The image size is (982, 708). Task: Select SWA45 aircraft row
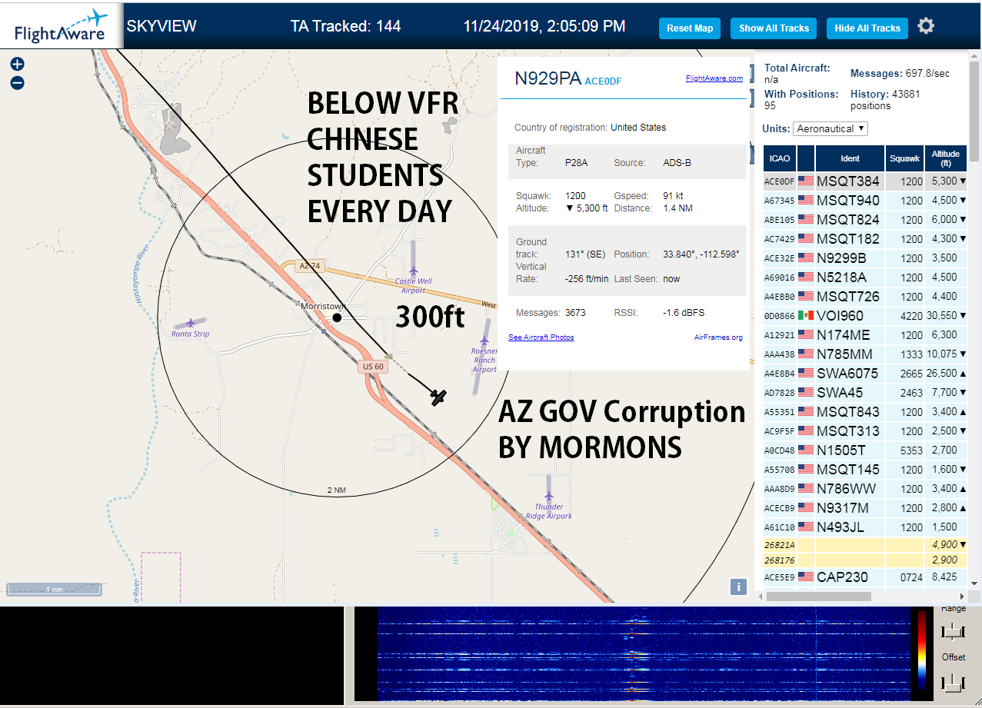pyautogui.click(x=865, y=393)
